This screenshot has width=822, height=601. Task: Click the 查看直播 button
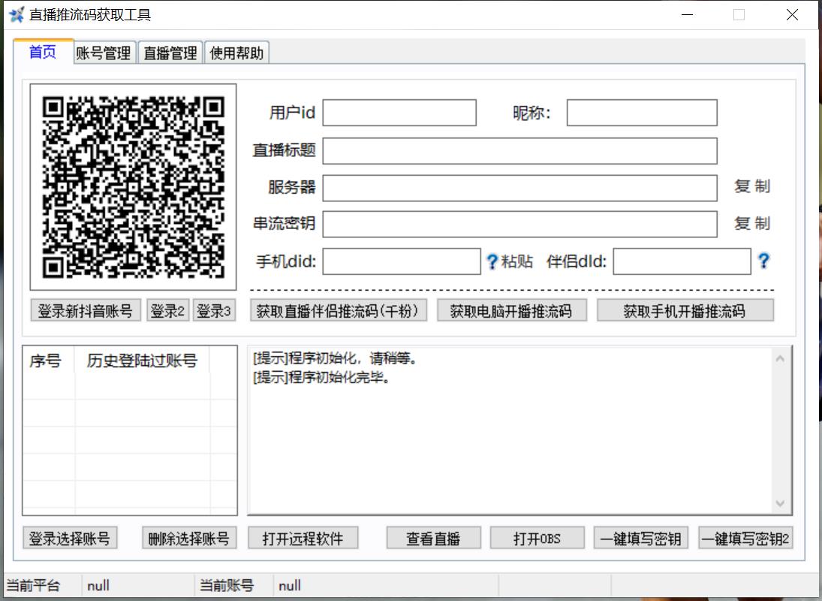pyautogui.click(x=434, y=538)
